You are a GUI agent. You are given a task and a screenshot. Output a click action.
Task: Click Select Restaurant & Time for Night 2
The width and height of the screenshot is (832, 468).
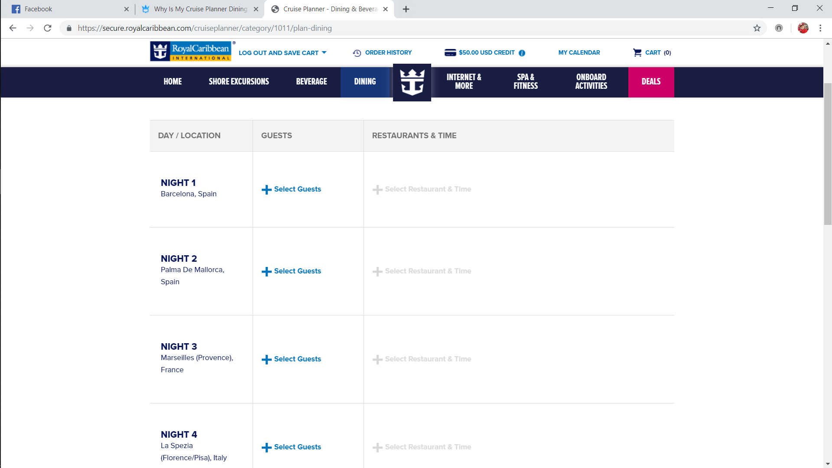428,271
